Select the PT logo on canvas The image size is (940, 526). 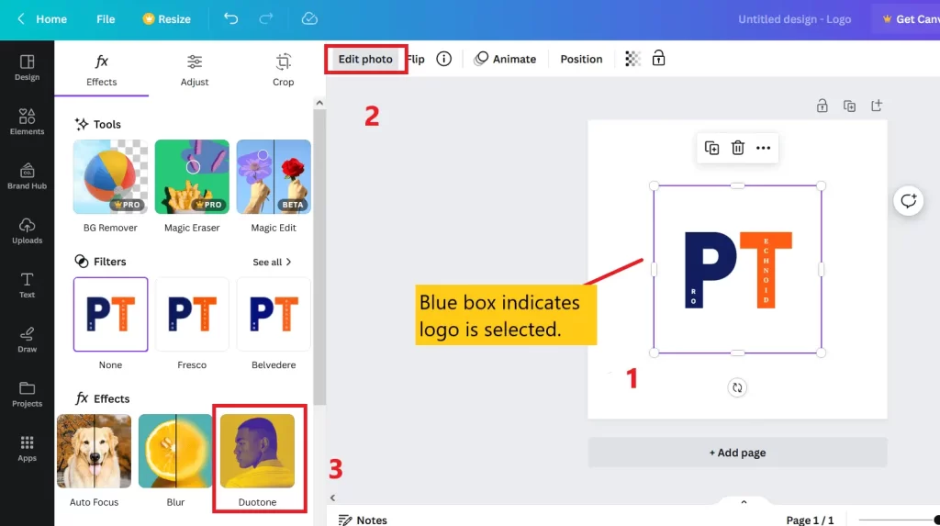point(737,269)
